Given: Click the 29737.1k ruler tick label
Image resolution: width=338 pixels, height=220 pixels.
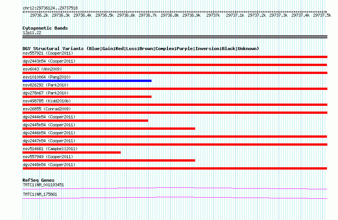Looking at the screenshot, I should (x=235, y=15).
